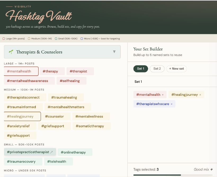Add #counselor to your selection
The image size is (217, 177).
[x=56, y=116]
